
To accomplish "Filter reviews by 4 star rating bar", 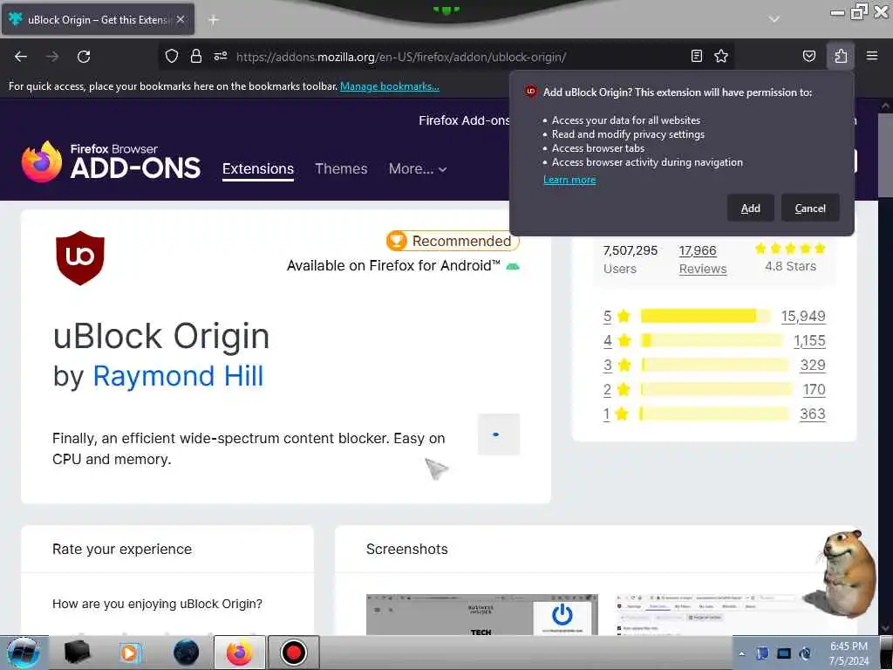I will 712,341.
